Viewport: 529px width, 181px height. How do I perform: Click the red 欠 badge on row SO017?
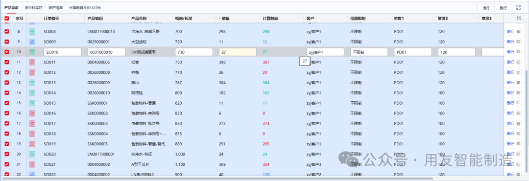32,123
